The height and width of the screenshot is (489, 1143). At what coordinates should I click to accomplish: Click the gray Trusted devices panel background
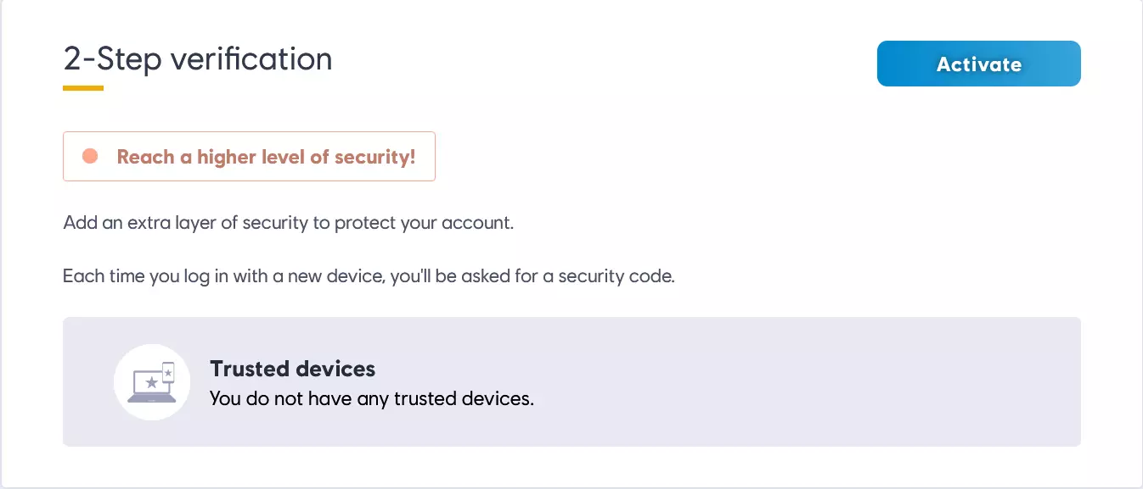[764, 381]
